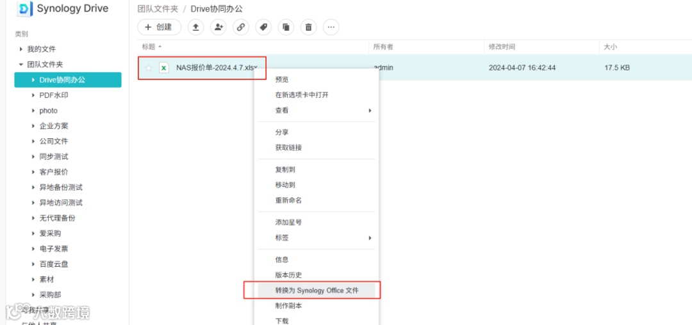Expand the Drive协同办公 folder arrow
The height and width of the screenshot is (325, 692).
click(x=33, y=80)
